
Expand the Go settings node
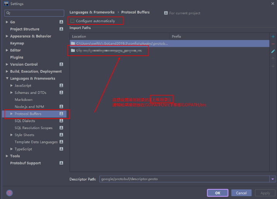7,22
